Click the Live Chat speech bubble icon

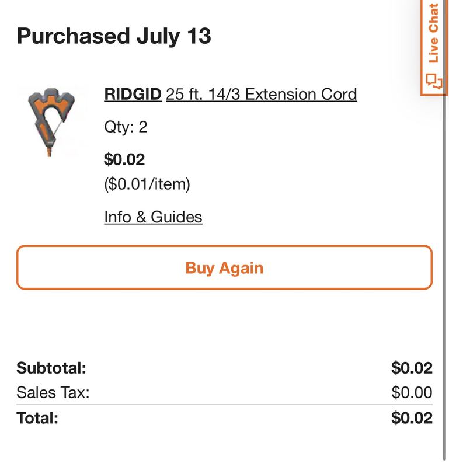click(434, 81)
